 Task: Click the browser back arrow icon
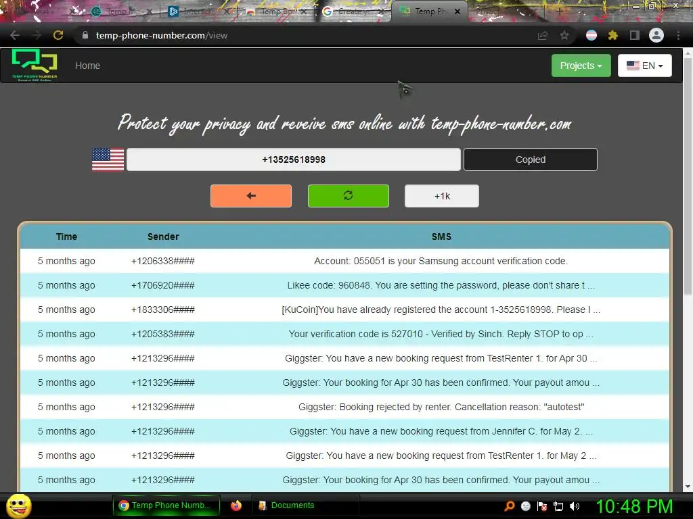point(15,35)
